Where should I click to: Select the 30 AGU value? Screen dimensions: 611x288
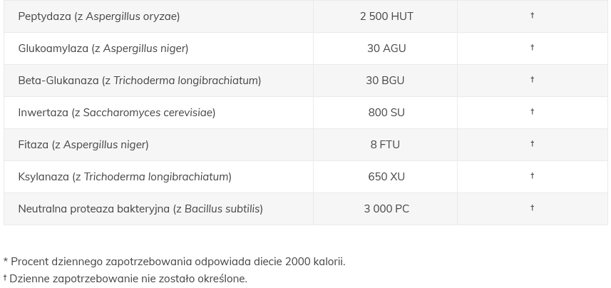(386, 48)
